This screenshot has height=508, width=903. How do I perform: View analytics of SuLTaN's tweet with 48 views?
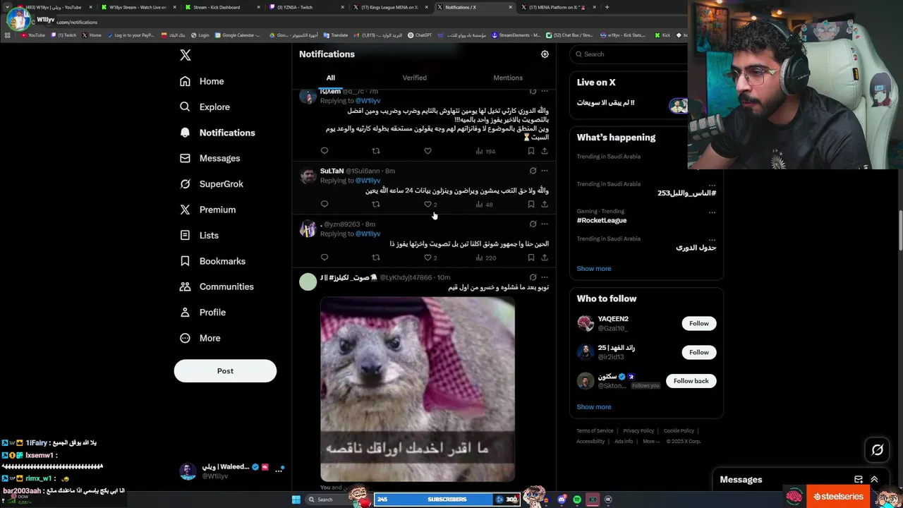pyautogui.click(x=484, y=204)
